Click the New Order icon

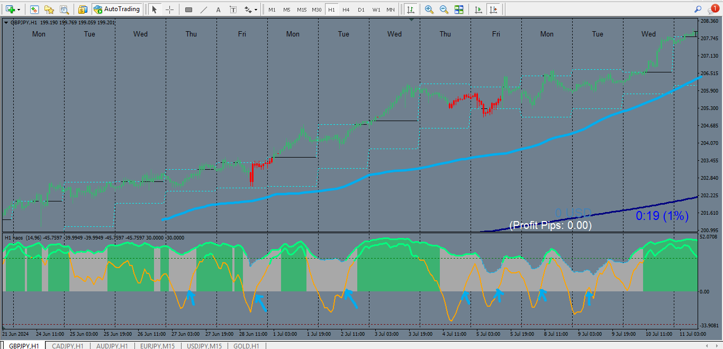83,10
